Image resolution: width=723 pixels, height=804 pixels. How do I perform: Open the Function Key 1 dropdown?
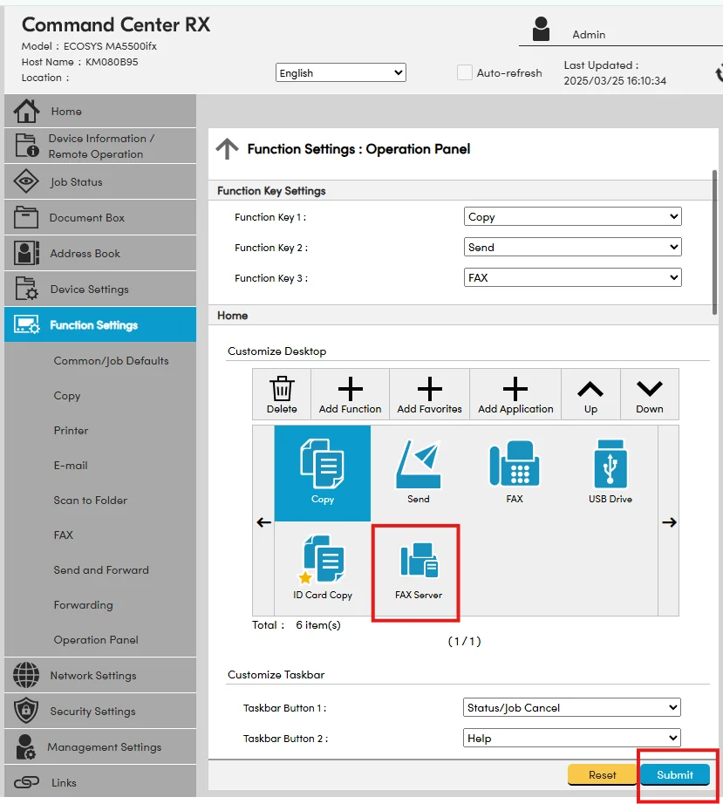point(573,217)
